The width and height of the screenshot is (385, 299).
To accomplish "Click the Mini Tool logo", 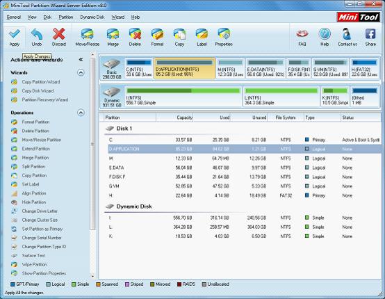I will 359,17.
